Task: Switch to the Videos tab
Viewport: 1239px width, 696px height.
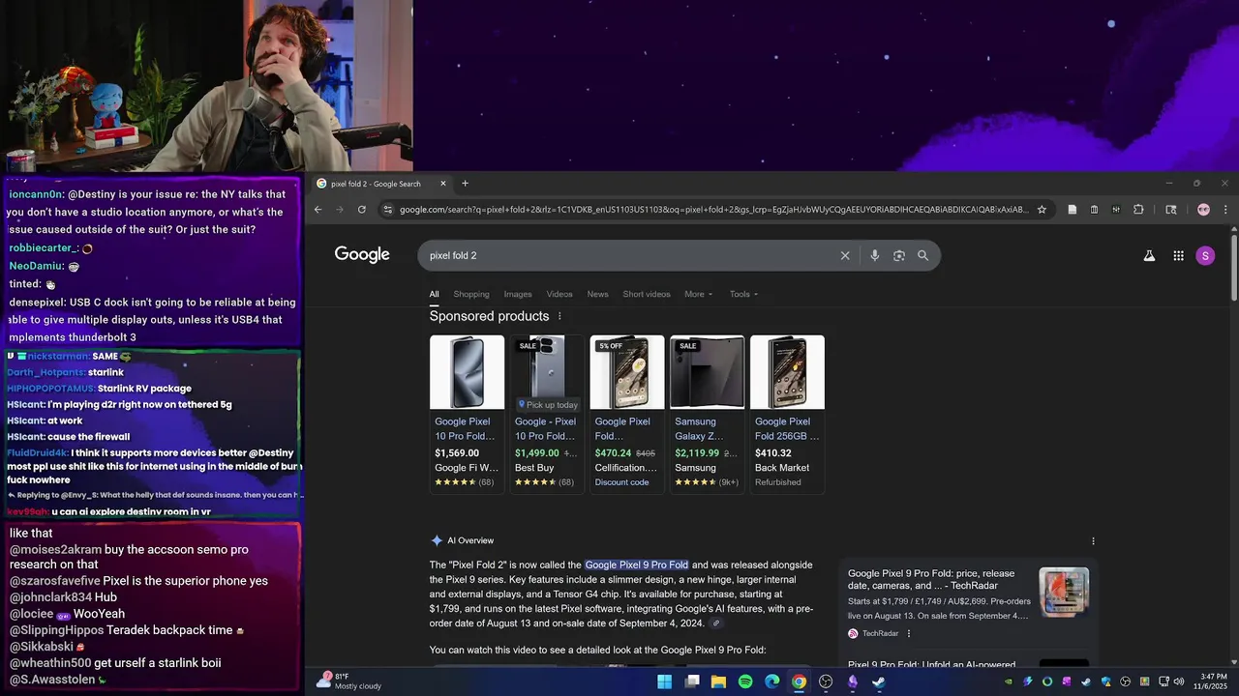Action: pos(559,294)
